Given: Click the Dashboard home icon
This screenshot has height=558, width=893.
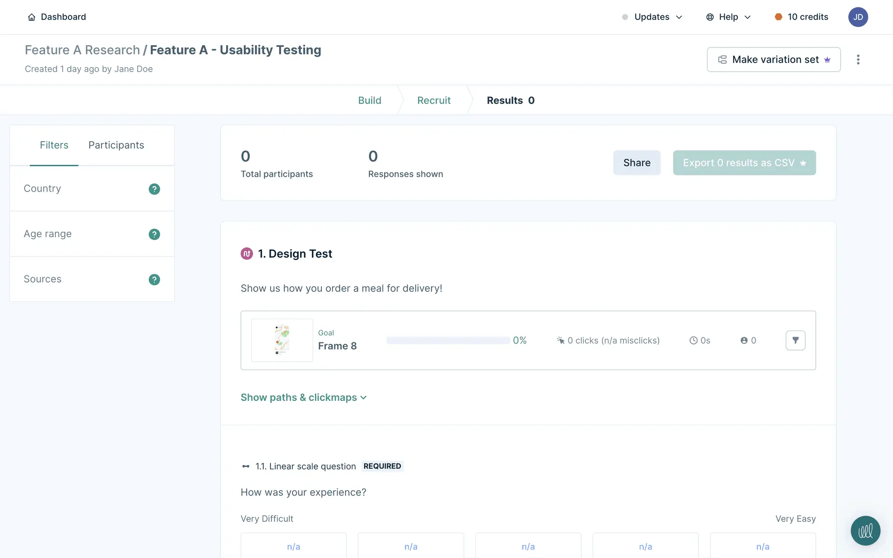Looking at the screenshot, I should tap(32, 17).
